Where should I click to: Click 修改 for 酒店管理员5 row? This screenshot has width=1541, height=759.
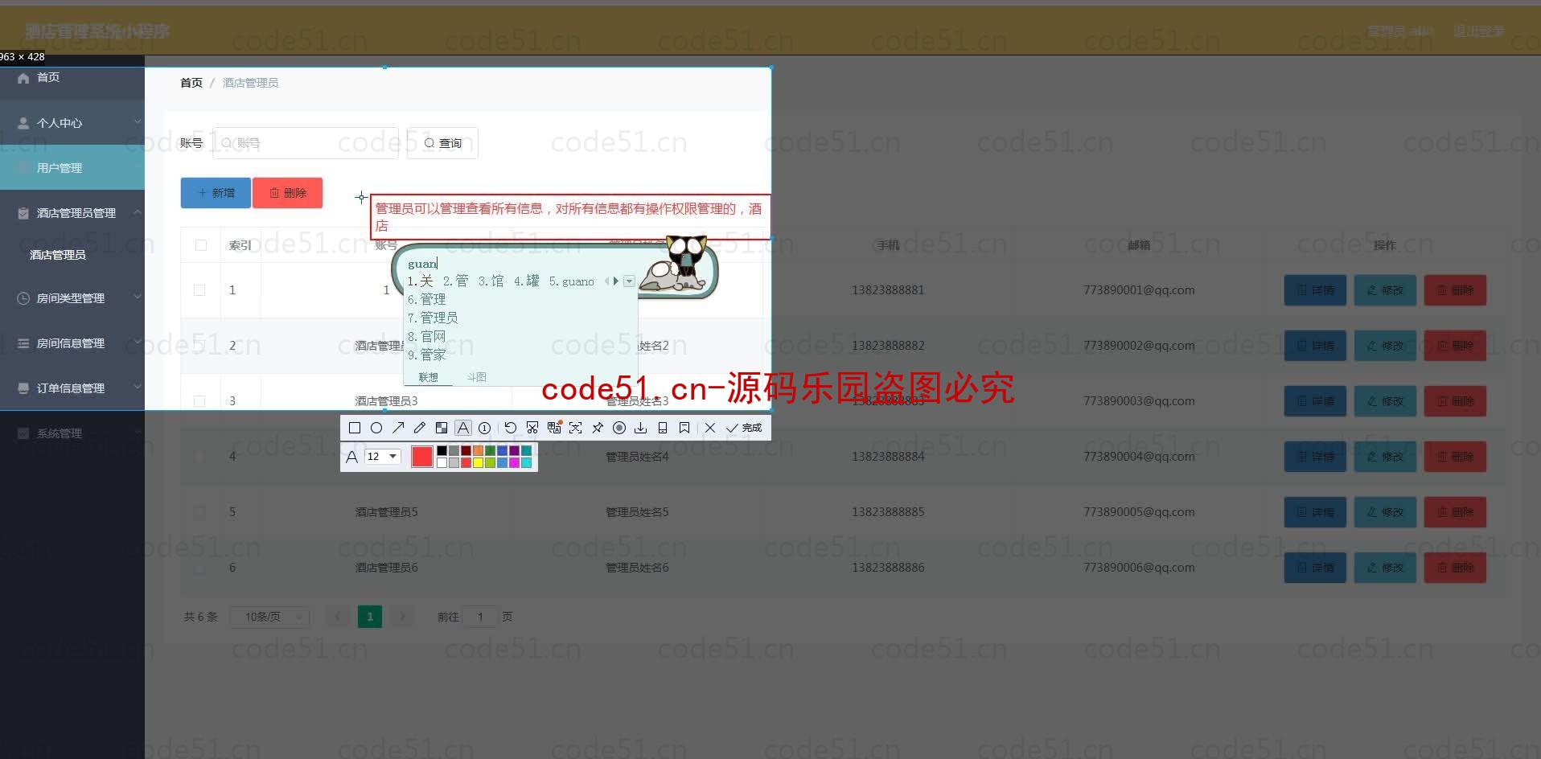(x=1385, y=512)
